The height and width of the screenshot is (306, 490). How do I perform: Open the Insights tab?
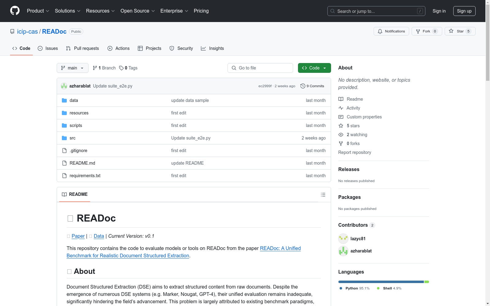213,48
